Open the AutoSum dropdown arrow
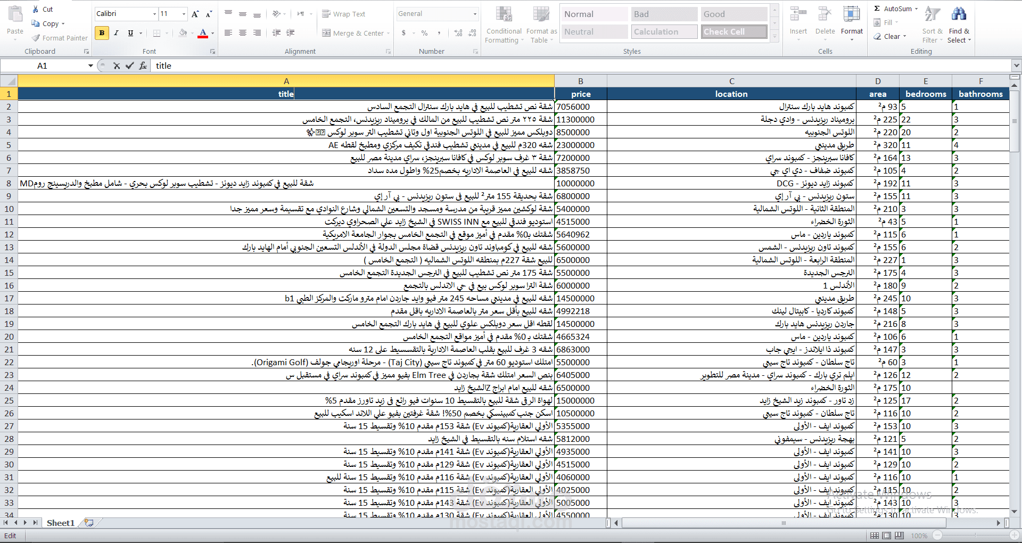 [x=916, y=9]
